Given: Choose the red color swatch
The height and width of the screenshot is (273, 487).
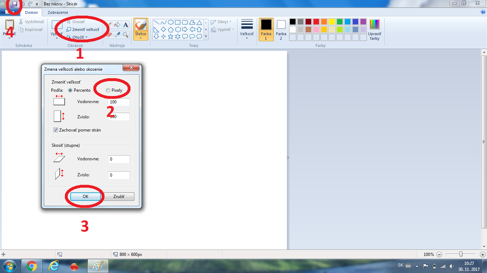Looking at the screenshot, I should [x=316, y=22].
